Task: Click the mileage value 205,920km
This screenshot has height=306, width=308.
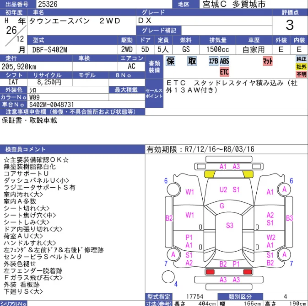Action: click(x=20, y=66)
